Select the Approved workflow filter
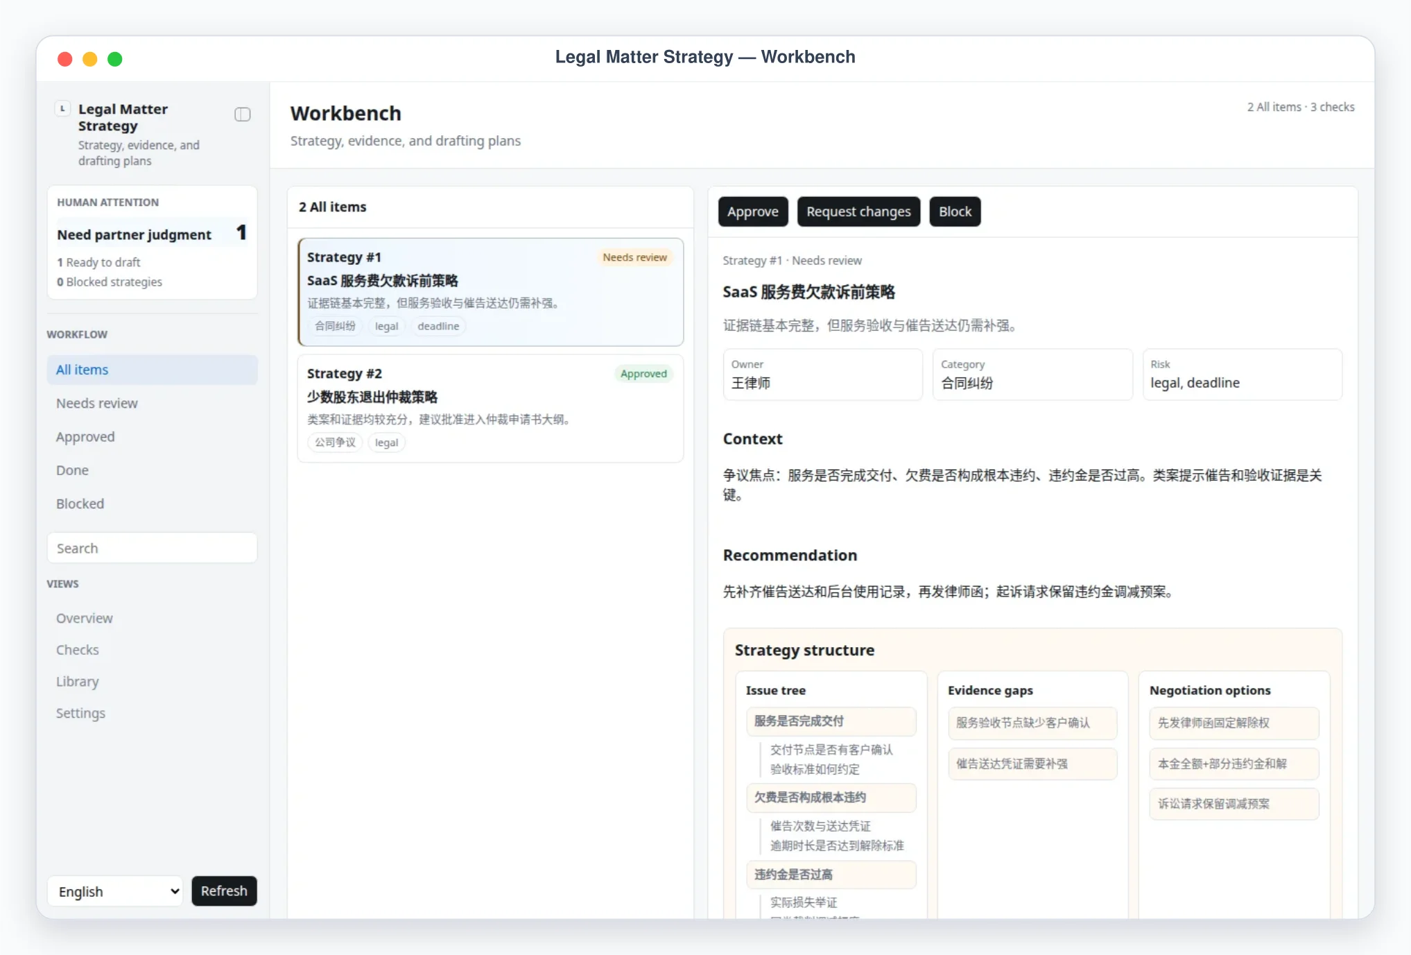The height and width of the screenshot is (955, 1411). click(x=152, y=437)
